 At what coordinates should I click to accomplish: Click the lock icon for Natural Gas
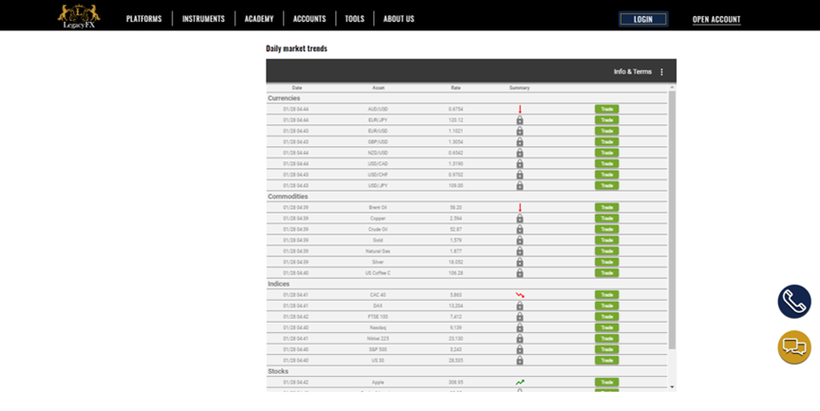tap(520, 252)
